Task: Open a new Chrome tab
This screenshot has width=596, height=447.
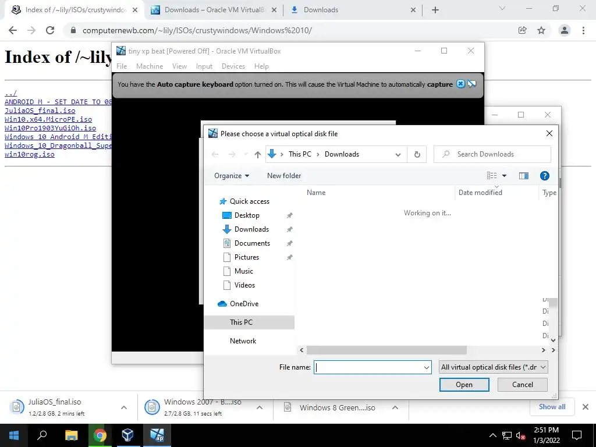Action: pyautogui.click(x=435, y=10)
